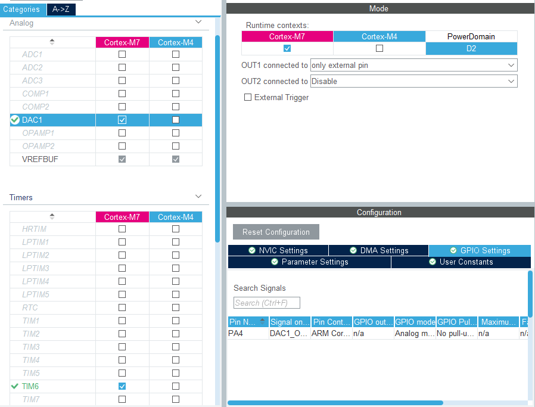Click the OPAMP1 peripheral name
This screenshot has height=407, width=535.
(38, 133)
